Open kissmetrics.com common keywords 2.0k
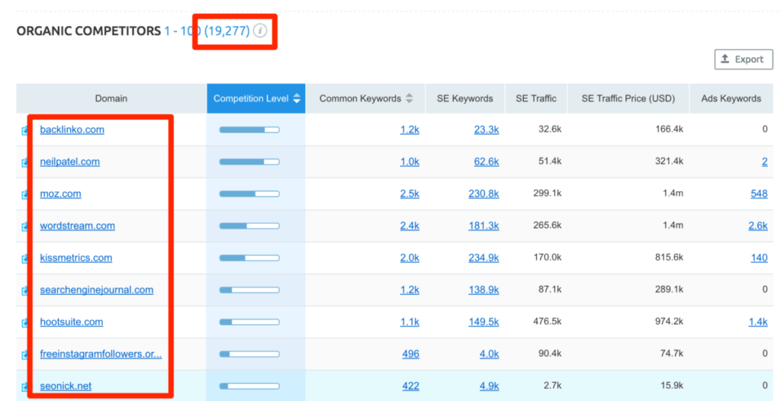The height and width of the screenshot is (401, 781). [410, 258]
